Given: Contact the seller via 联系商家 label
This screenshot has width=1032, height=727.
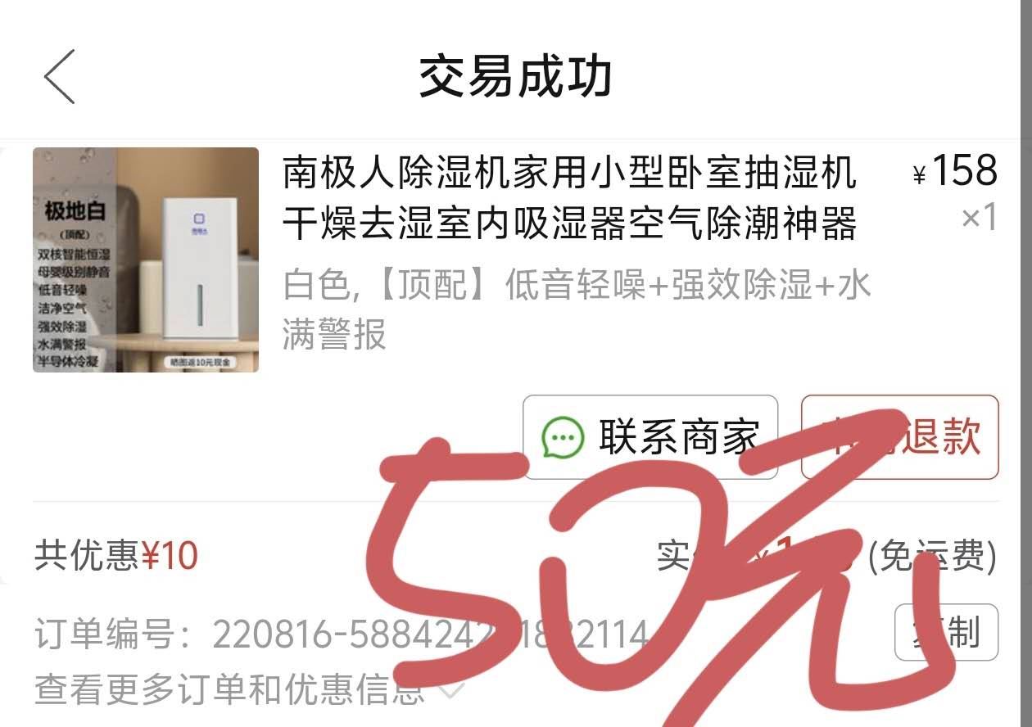Looking at the screenshot, I should [679, 437].
